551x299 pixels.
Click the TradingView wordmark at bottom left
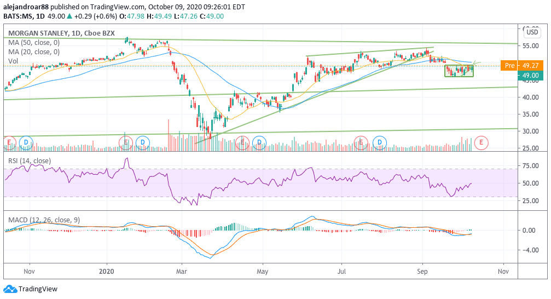(38, 289)
